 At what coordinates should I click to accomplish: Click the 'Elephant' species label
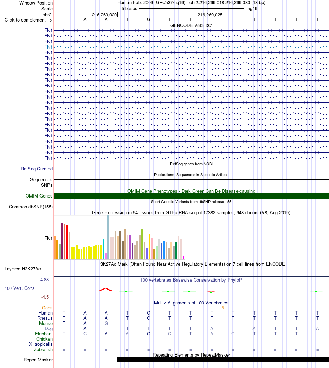point(44,334)
